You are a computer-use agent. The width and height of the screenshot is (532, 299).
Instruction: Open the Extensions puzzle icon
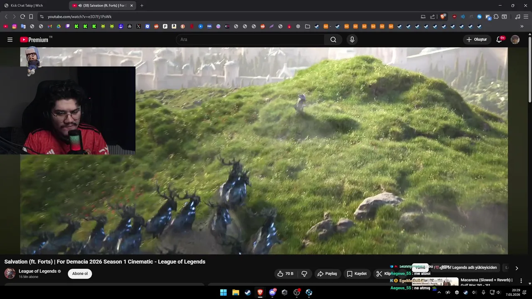496,17
